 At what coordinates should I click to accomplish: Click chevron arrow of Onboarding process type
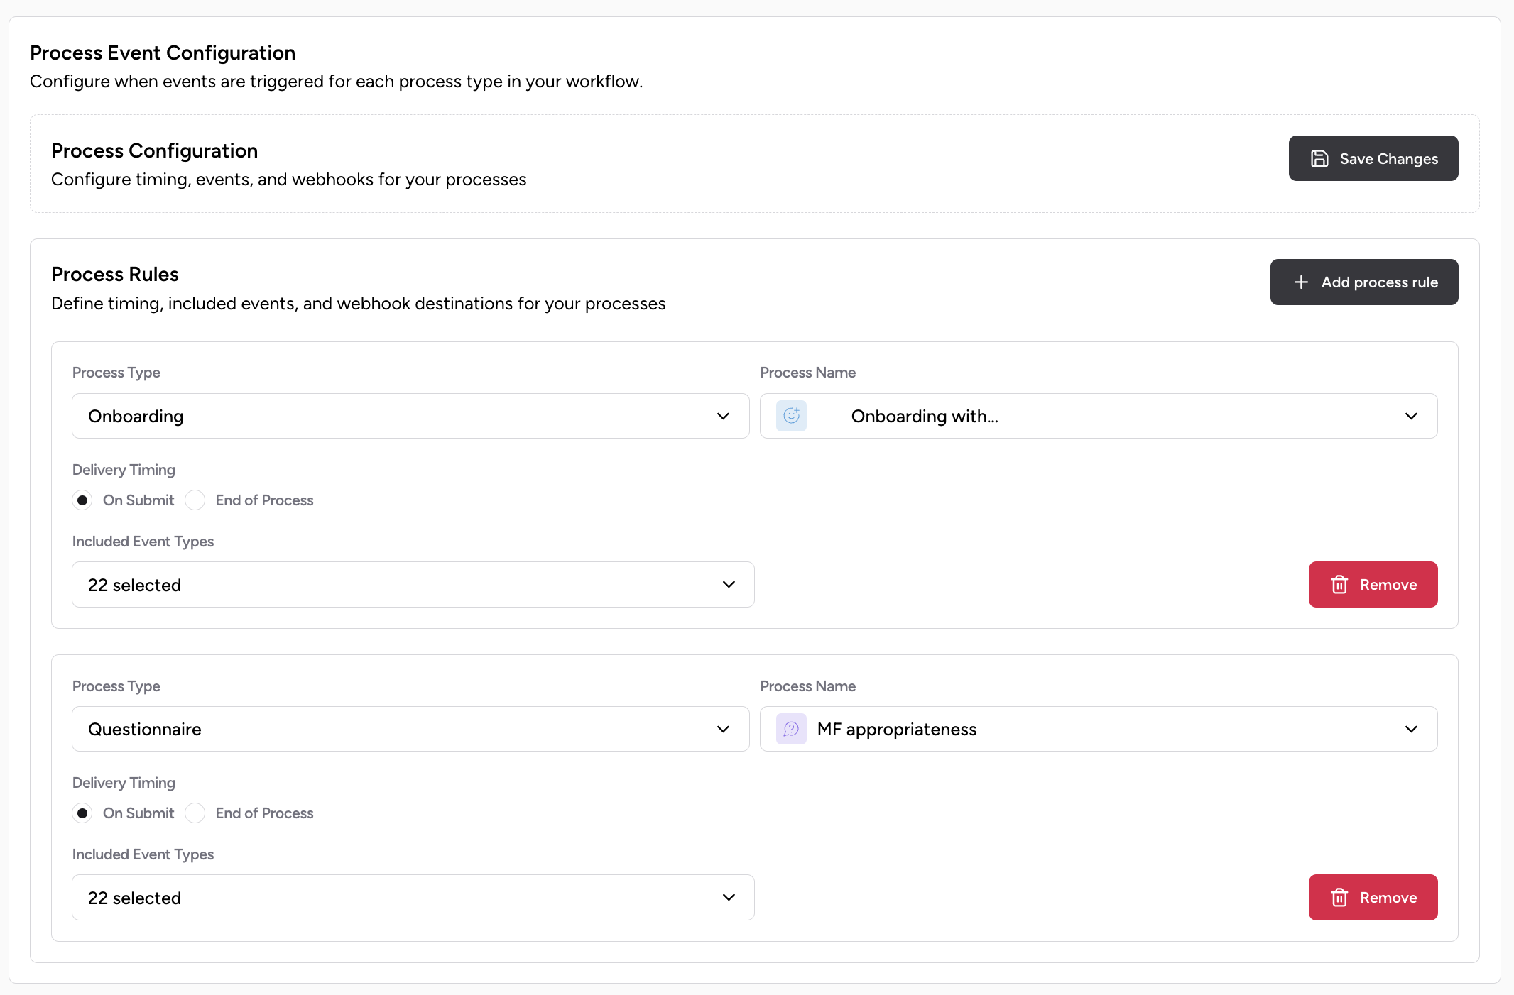(x=723, y=416)
